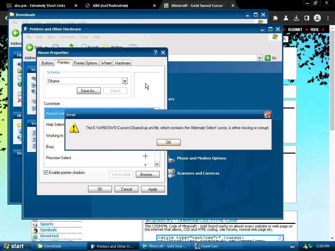Click the warning icon in Error dialog
The width and height of the screenshot is (335, 251).
click(74, 128)
